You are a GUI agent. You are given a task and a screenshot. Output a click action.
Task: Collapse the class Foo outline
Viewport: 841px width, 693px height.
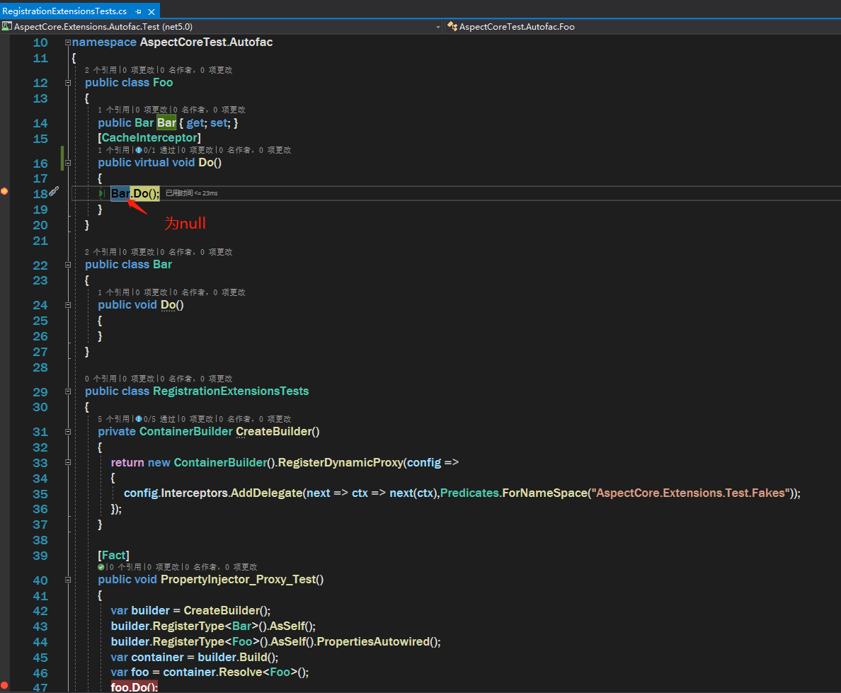point(68,83)
